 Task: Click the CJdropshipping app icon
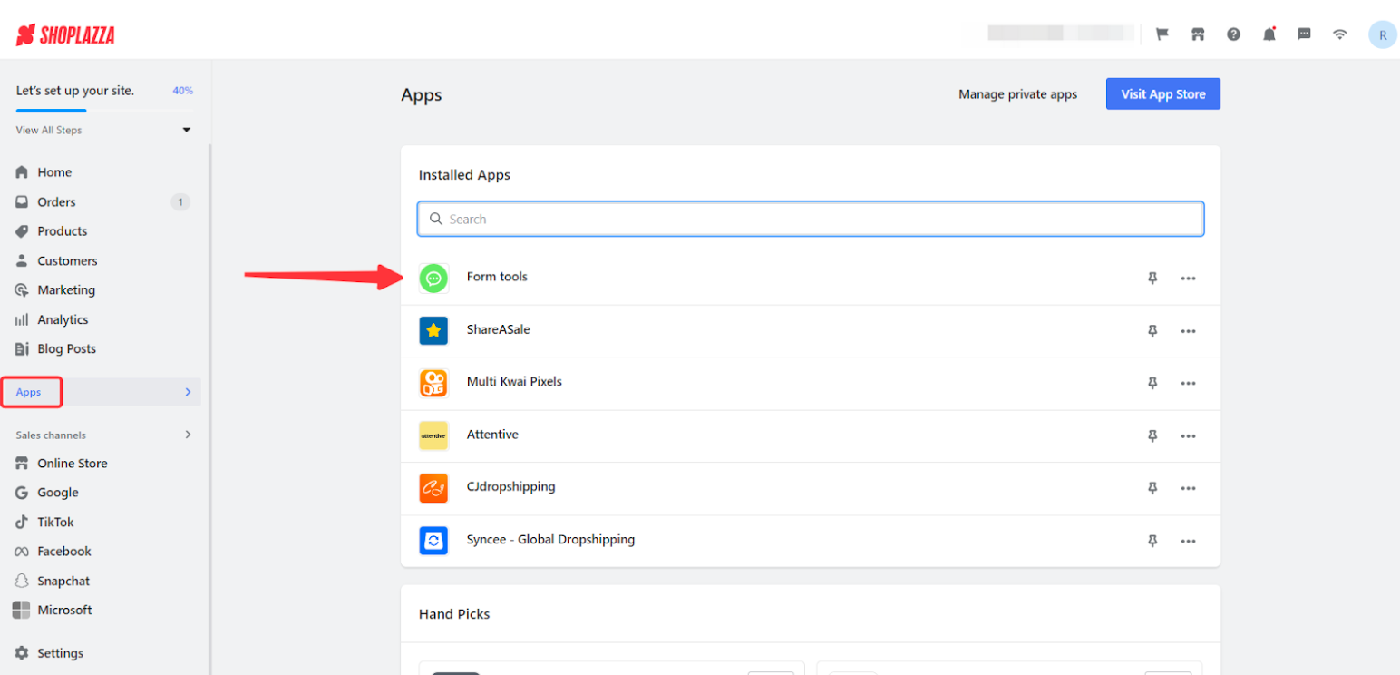pyautogui.click(x=433, y=488)
